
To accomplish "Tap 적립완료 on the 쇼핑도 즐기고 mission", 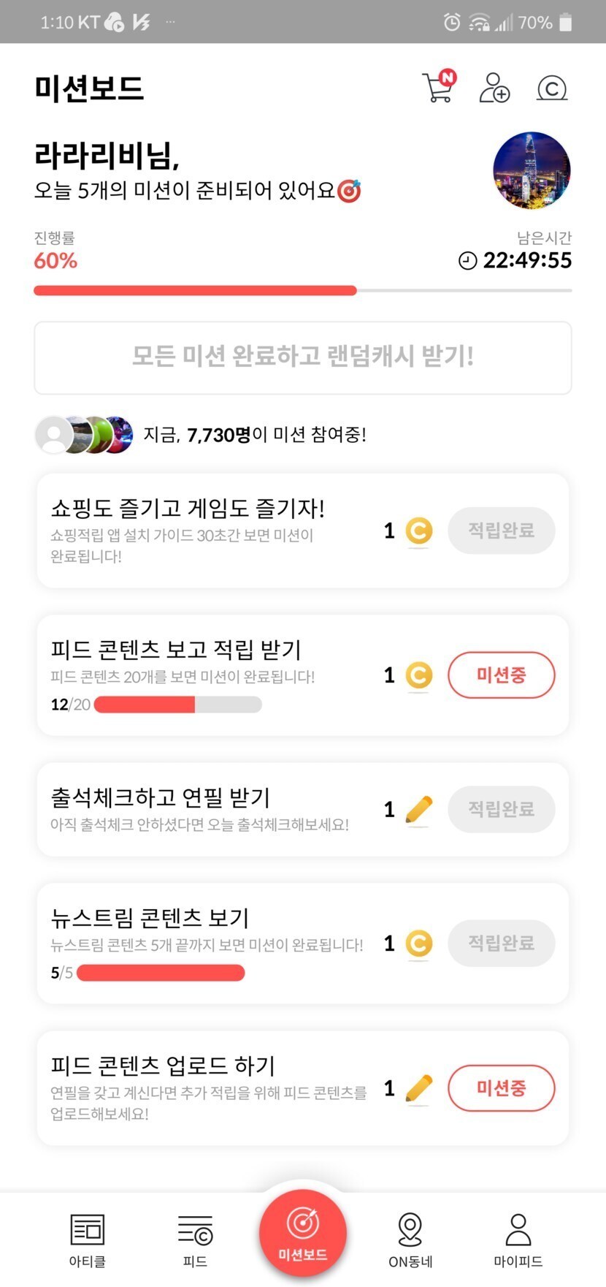I will coord(501,531).
